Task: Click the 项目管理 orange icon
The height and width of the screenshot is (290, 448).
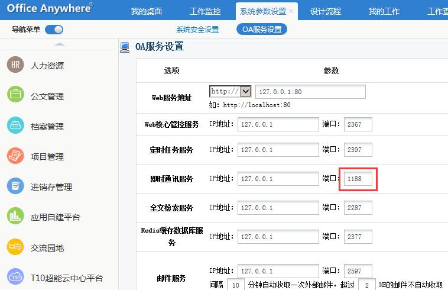Action: 15,156
